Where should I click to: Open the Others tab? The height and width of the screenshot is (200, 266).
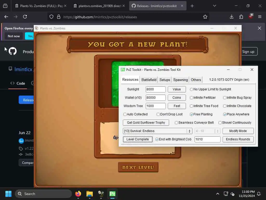[x=196, y=80]
